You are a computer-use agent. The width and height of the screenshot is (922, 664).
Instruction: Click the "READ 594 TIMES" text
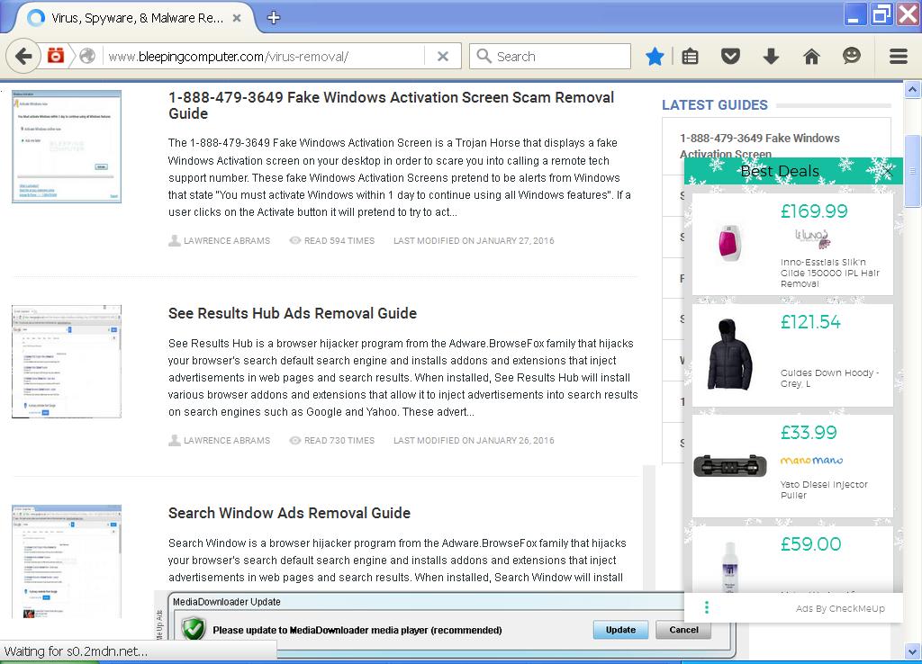[x=339, y=240]
